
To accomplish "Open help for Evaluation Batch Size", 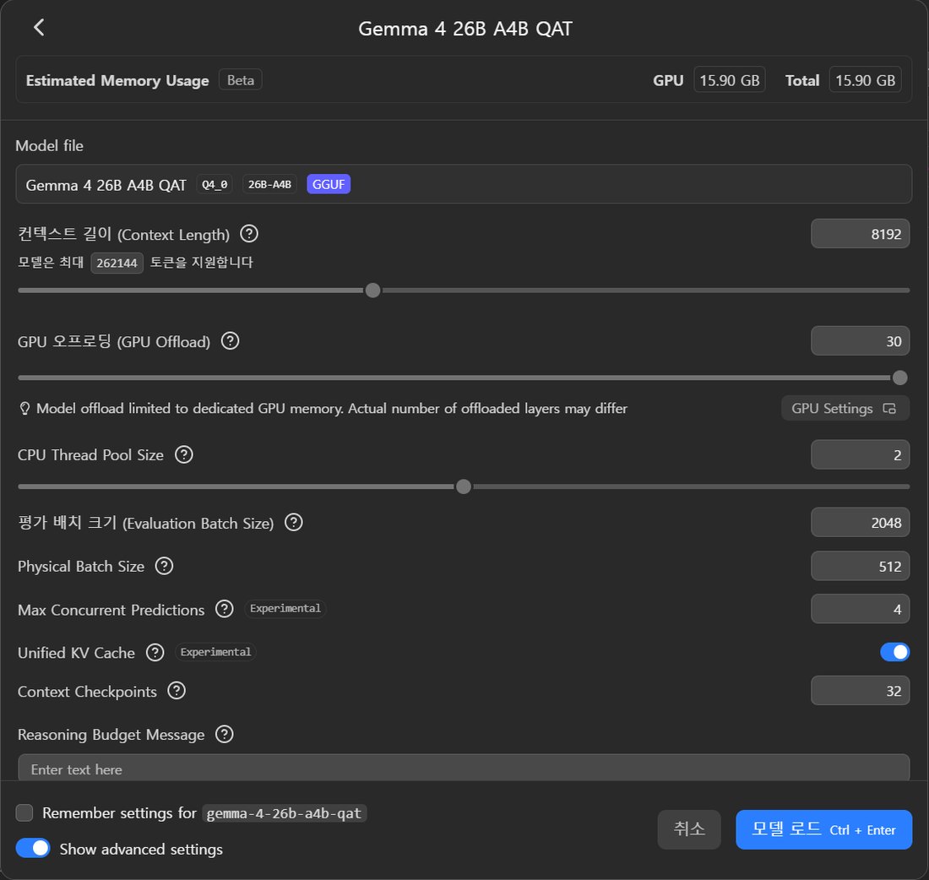I will (293, 522).
